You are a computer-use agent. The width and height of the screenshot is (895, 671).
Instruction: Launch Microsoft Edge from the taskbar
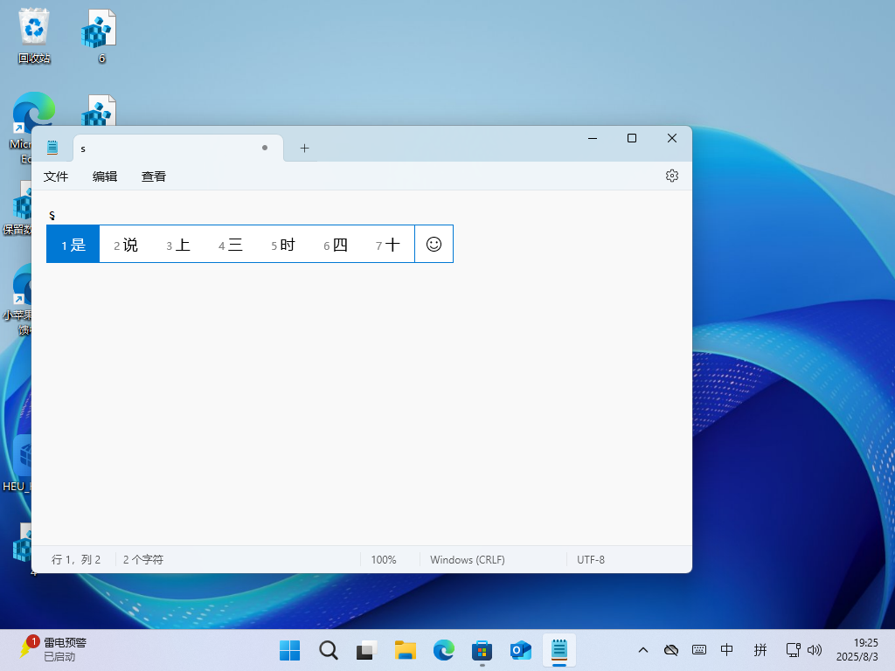click(443, 650)
